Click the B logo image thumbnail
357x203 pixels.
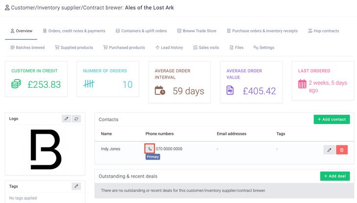[x=46, y=149]
